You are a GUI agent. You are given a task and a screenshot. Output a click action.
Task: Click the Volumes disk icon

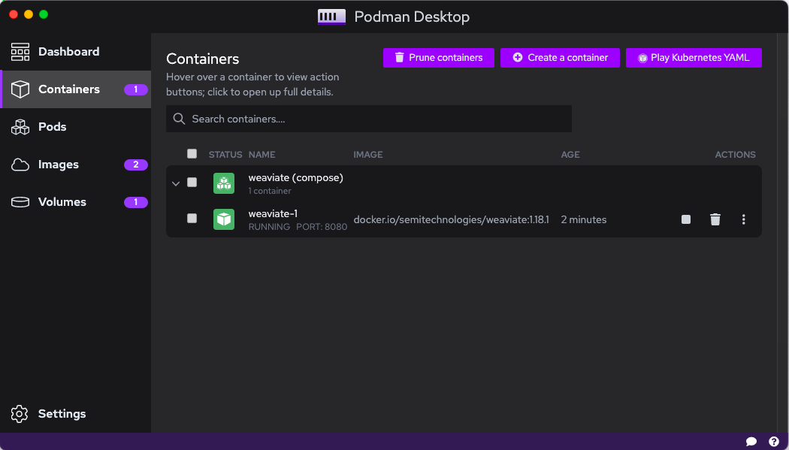coord(20,202)
